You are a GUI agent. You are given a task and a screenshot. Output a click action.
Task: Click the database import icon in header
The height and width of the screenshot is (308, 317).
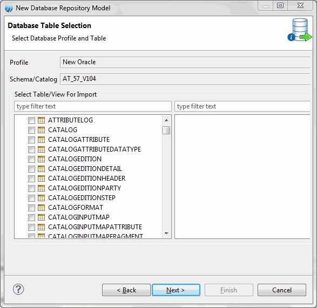click(x=300, y=30)
